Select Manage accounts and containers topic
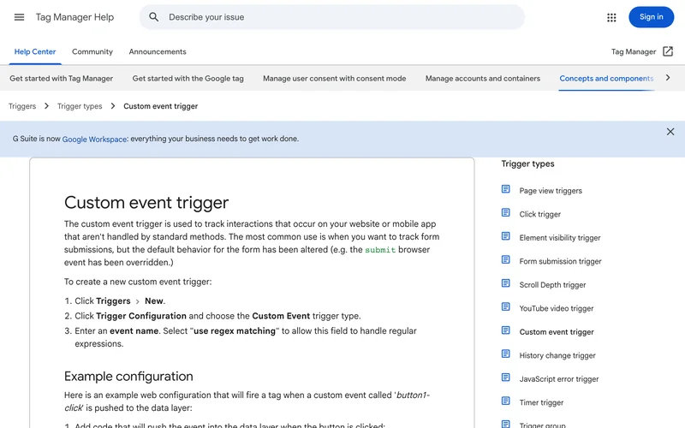This screenshot has width=685, height=428. [483, 79]
